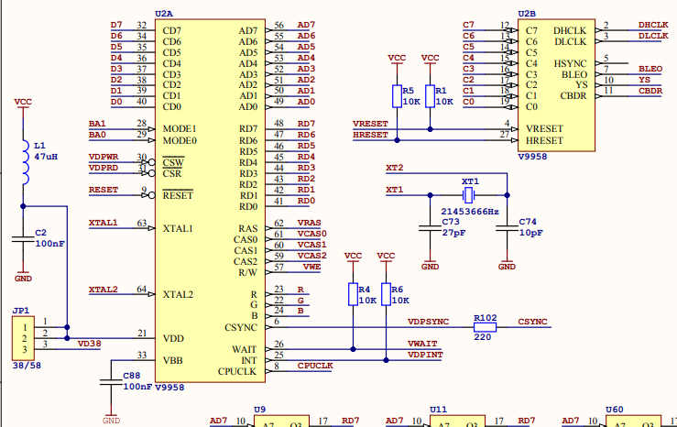Click the C2 100nF capacitor symbol
The height and width of the screenshot is (427, 677).
(x=23, y=240)
